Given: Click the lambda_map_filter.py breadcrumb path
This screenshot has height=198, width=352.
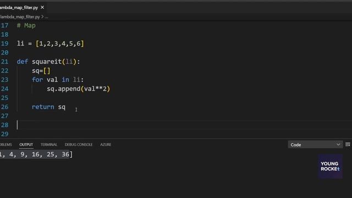Looking at the screenshot, I should click(x=20, y=17).
